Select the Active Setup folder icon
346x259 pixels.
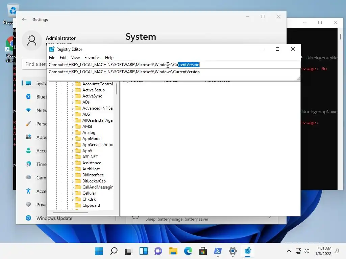point(78,90)
